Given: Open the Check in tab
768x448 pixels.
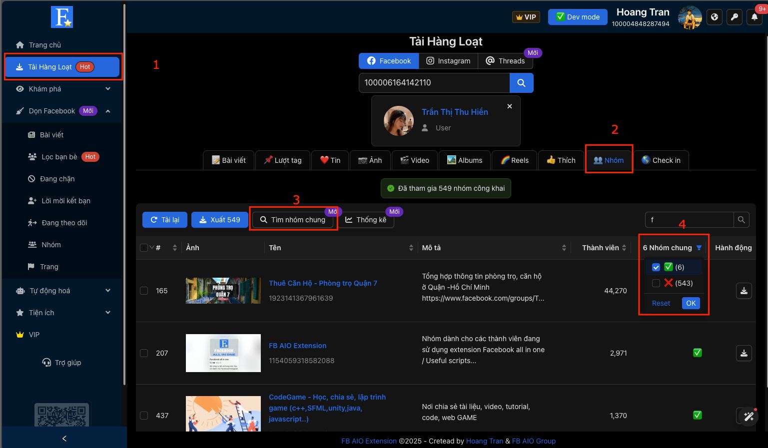Looking at the screenshot, I should tap(661, 160).
